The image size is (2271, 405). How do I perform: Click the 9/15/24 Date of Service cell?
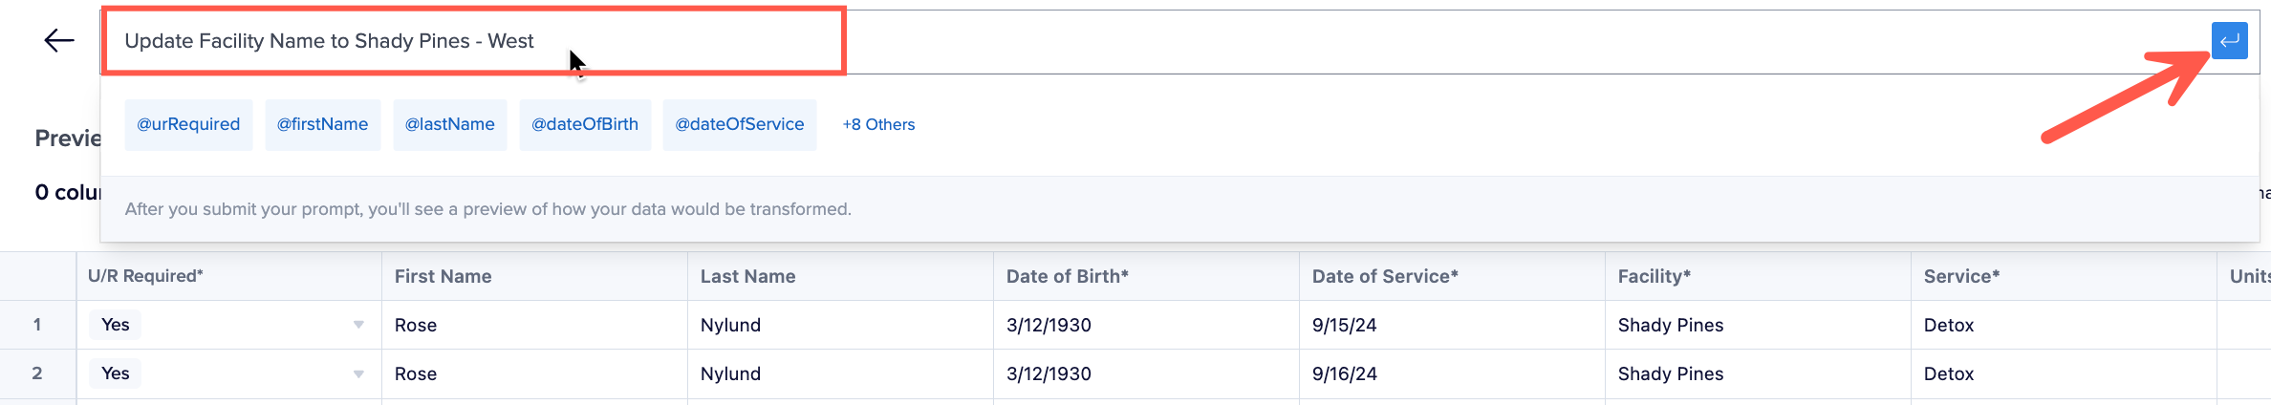[1452, 325]
